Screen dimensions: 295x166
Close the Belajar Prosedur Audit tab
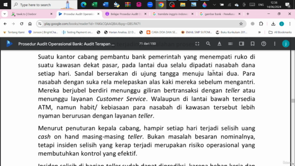tap(145, 14)
